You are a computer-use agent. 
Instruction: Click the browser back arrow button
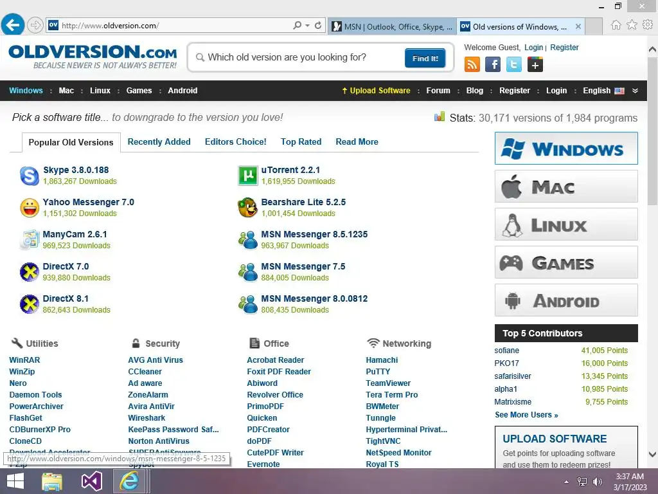click(x=13, y=25)
